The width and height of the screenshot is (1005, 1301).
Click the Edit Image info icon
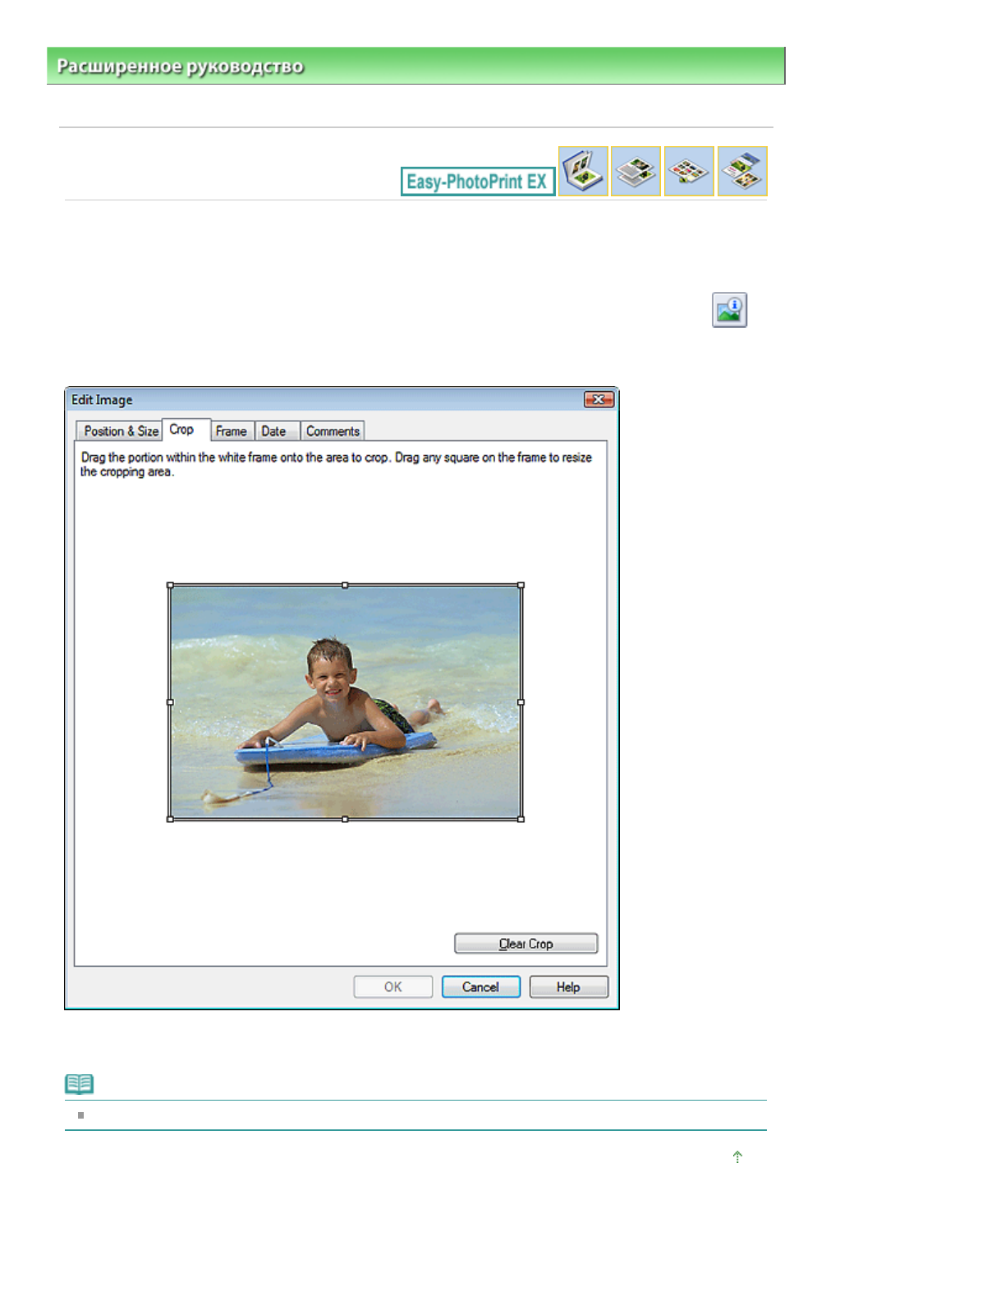[x=729, y=310]
